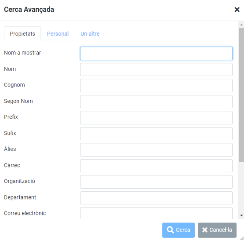
Task: Switch to the Propietats tab
Action: (x=22, y=34)
